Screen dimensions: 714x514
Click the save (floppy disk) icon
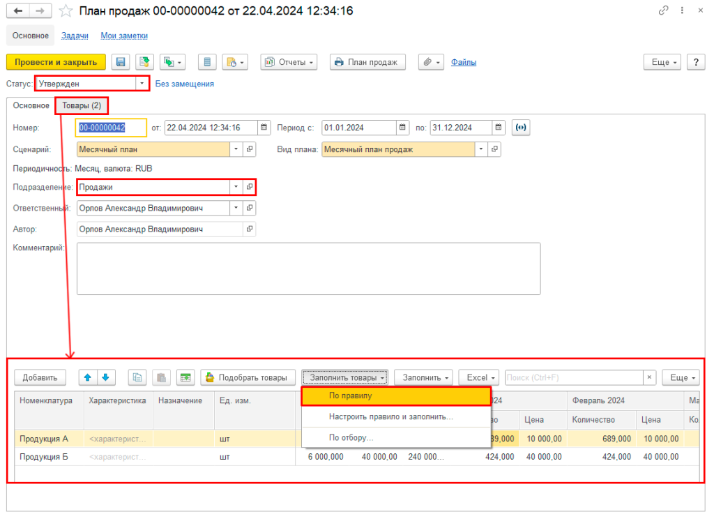[x=121, y=62]
